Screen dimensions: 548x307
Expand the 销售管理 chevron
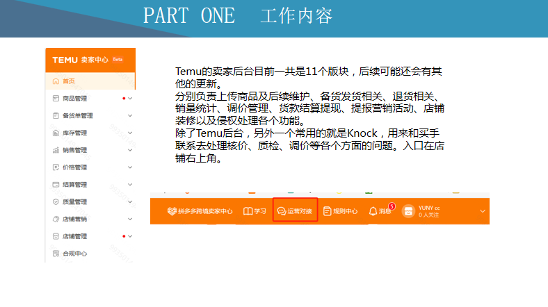tap(130, 150)
